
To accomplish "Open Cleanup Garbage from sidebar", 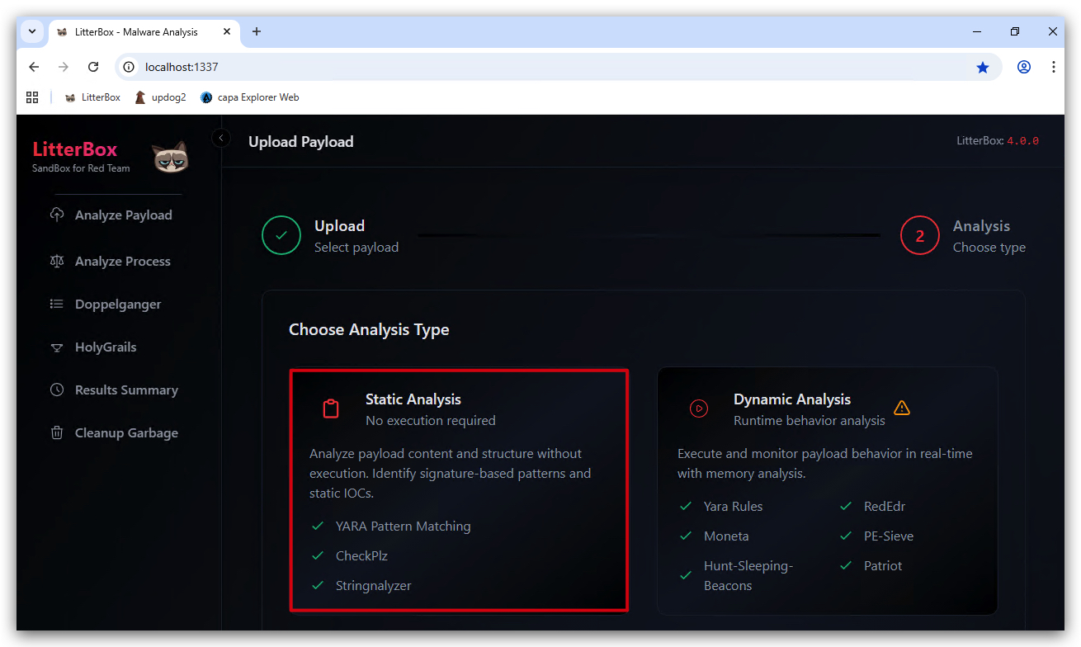I will pyautogui.click(x=126, y=432).
